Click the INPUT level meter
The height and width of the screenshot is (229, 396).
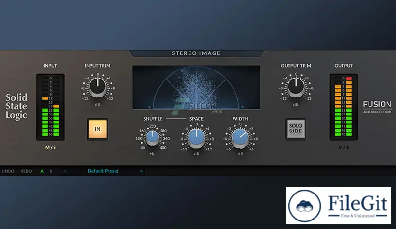tap(51, 107)
